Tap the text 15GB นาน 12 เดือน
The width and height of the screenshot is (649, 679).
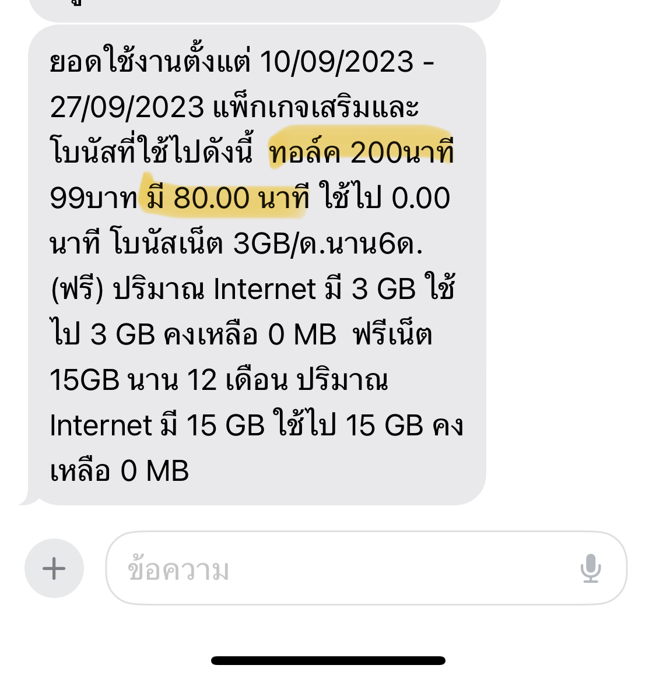click(169, 379)
